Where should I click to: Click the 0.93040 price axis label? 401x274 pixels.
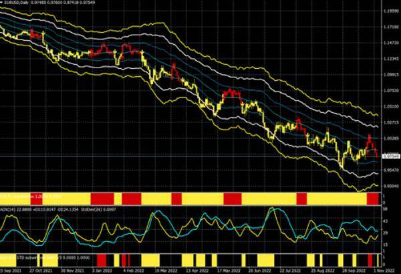pos(390,186)
